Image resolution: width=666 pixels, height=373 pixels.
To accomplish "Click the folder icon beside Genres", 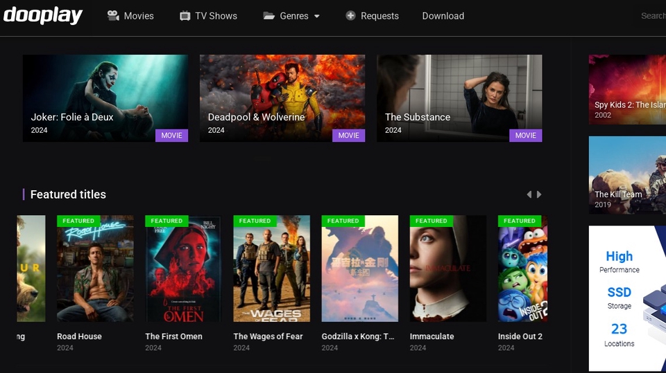I will click(x=269, y=16).
